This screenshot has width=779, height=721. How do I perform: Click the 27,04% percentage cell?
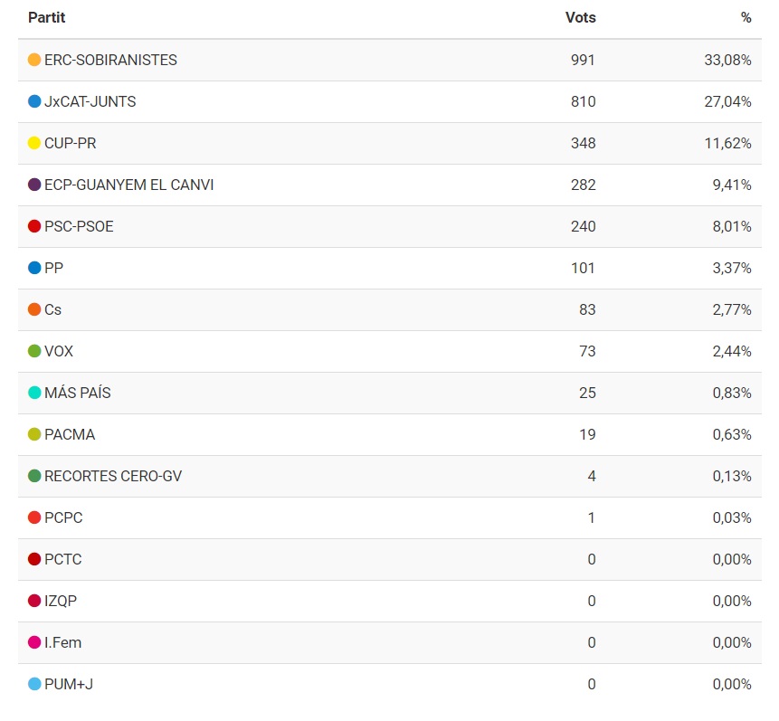[727, 101]
